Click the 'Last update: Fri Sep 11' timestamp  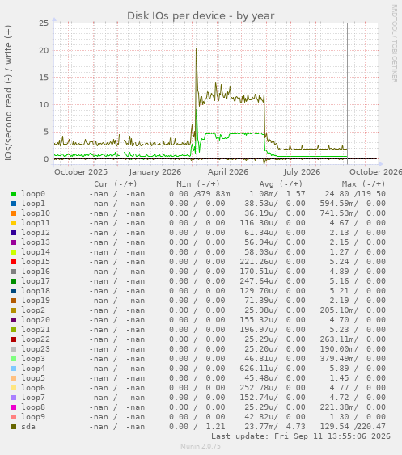click(x=301, y=436)
